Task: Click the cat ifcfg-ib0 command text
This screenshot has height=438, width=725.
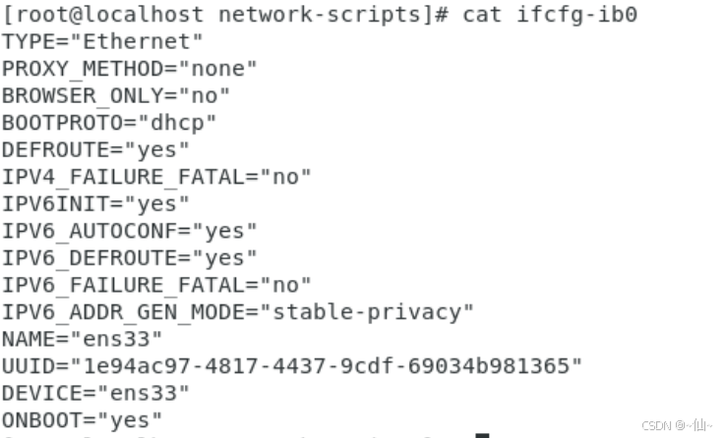Action: pyautogui.click(x=550, y=15)
